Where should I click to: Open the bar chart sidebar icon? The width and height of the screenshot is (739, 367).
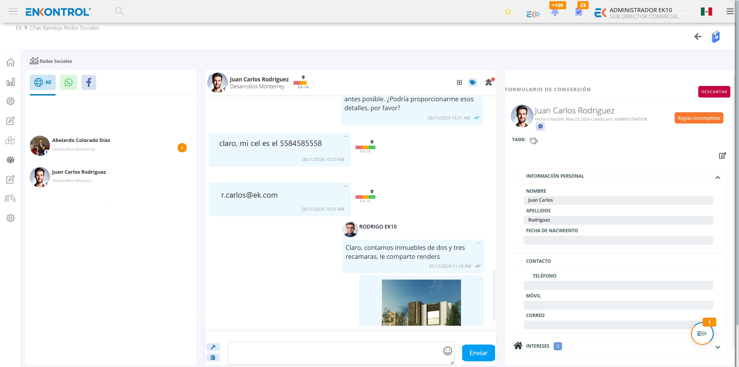[x=10, y=82]
